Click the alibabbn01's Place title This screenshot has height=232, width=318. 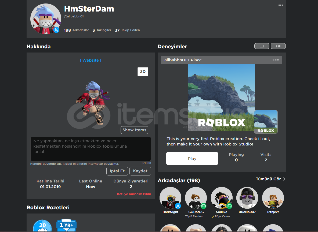point(183,60)
